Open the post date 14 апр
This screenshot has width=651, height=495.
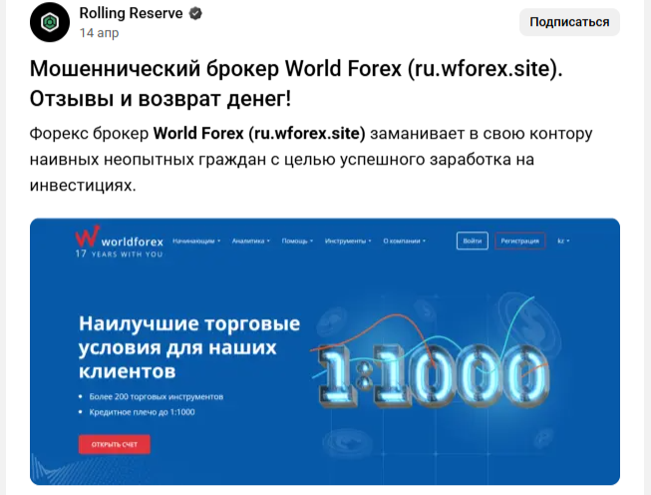pos(99,32)
